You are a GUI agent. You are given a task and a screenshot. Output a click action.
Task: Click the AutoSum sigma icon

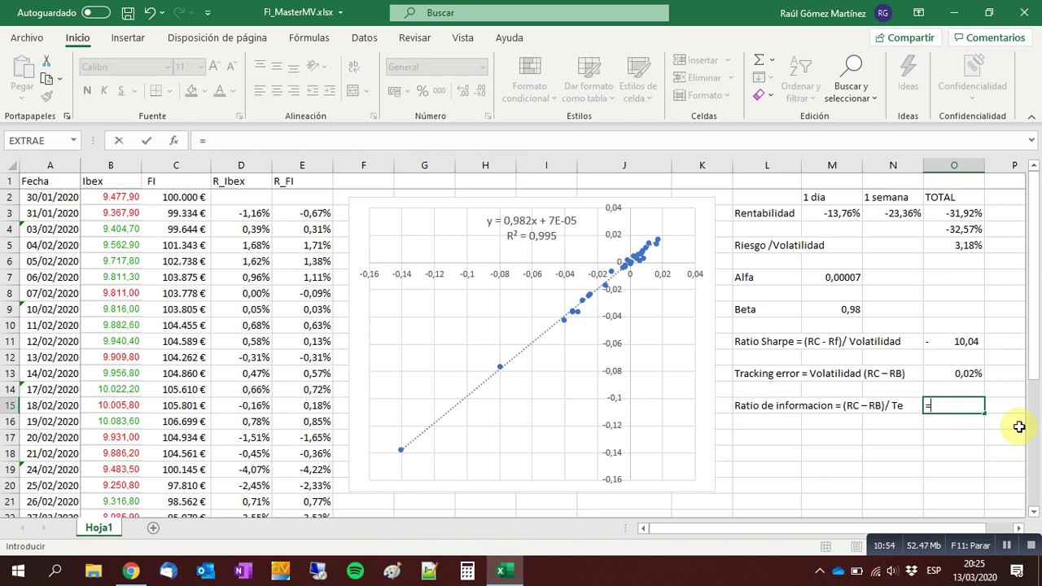759,60
